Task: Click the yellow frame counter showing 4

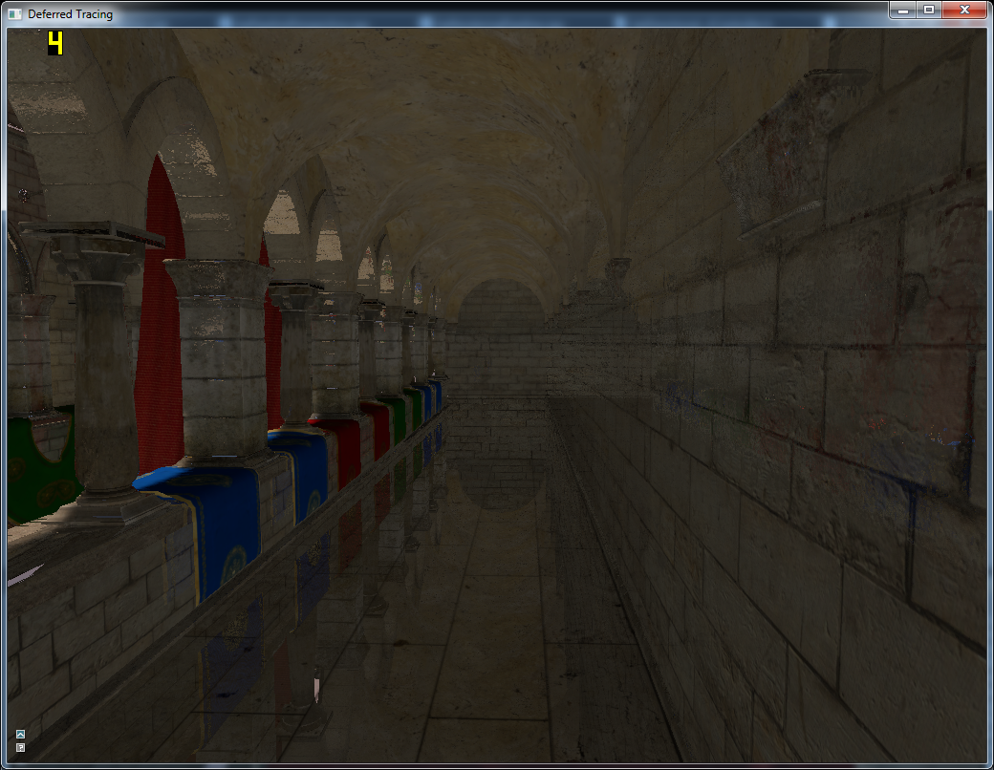Action: 55,44
